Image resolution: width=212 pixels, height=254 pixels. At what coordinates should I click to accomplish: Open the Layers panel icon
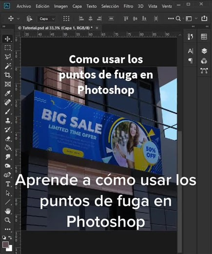pyautogui.click(x=204, y=51)
